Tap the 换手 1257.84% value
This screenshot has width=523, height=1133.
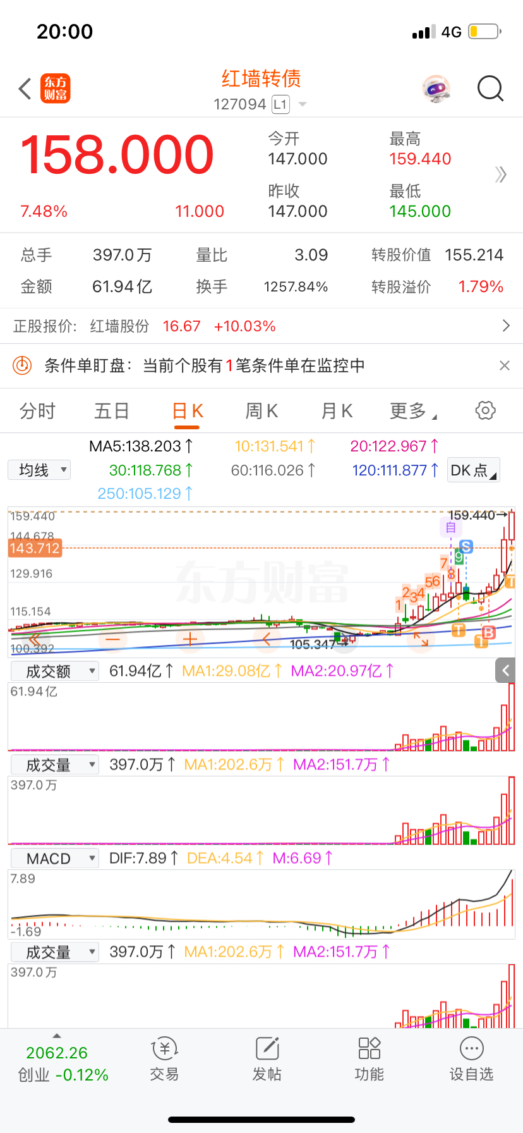click(x=296, y=286)
